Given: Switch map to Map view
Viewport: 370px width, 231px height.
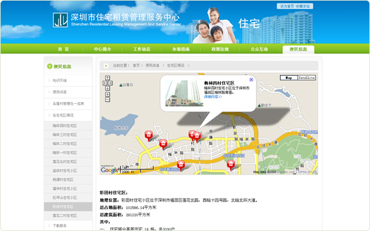Looking at the screenshot, I should [x=288, y=78].
